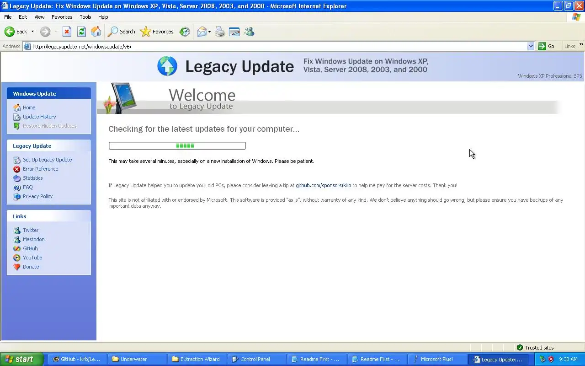The width and height of the screenshot is (585, 366).
Task: Click the Statistics icon
Action: point(17,178)
